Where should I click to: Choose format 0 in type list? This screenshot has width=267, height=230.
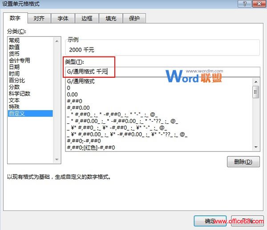(x=159, y=88)
